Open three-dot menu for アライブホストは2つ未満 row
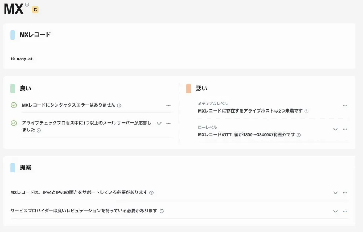The width and height of the screenshot is (363, 232). 345,105
